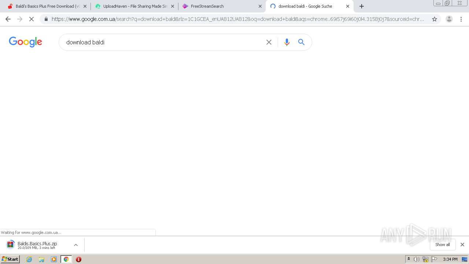Clear the search query text
The height and width of the screenshot is (264, 469).
tap(269, 42)
